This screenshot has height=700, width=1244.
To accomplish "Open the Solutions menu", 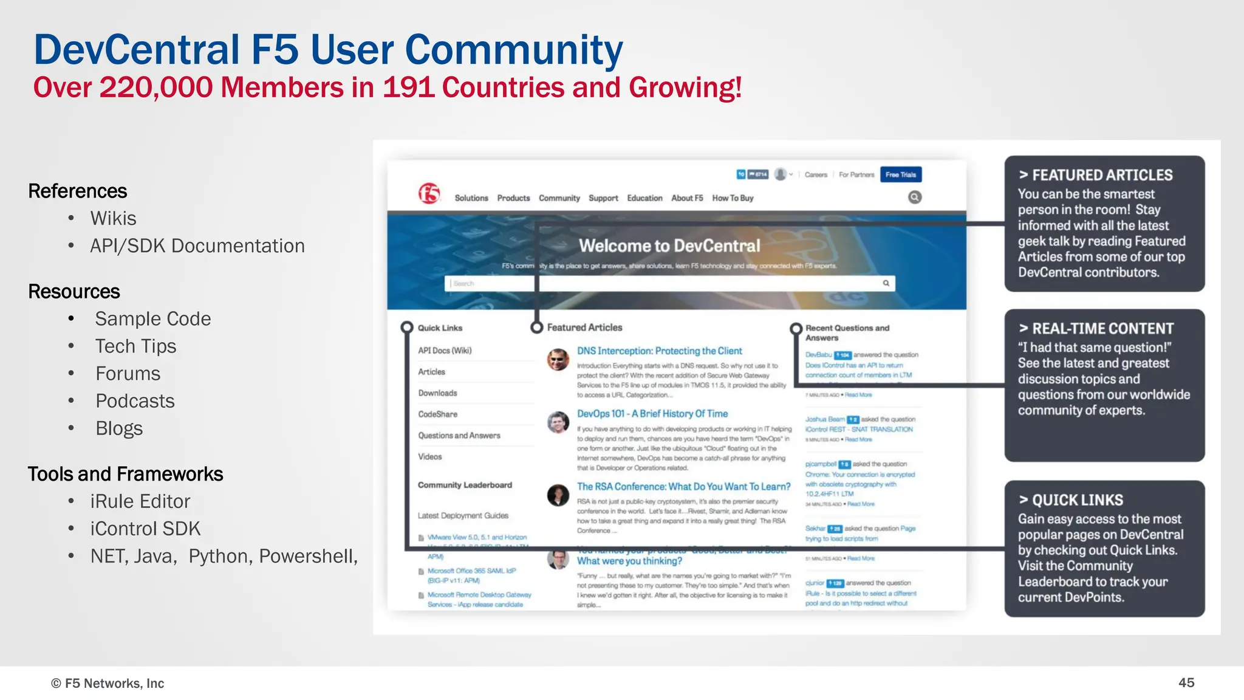I will click(x=471, y=198).
